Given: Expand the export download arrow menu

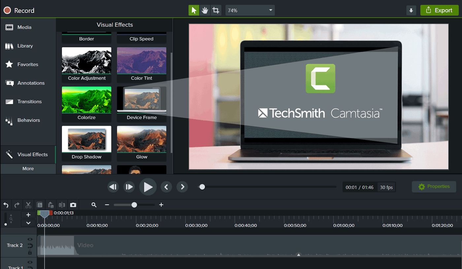Looking at the screenshot, I should 411,10.
